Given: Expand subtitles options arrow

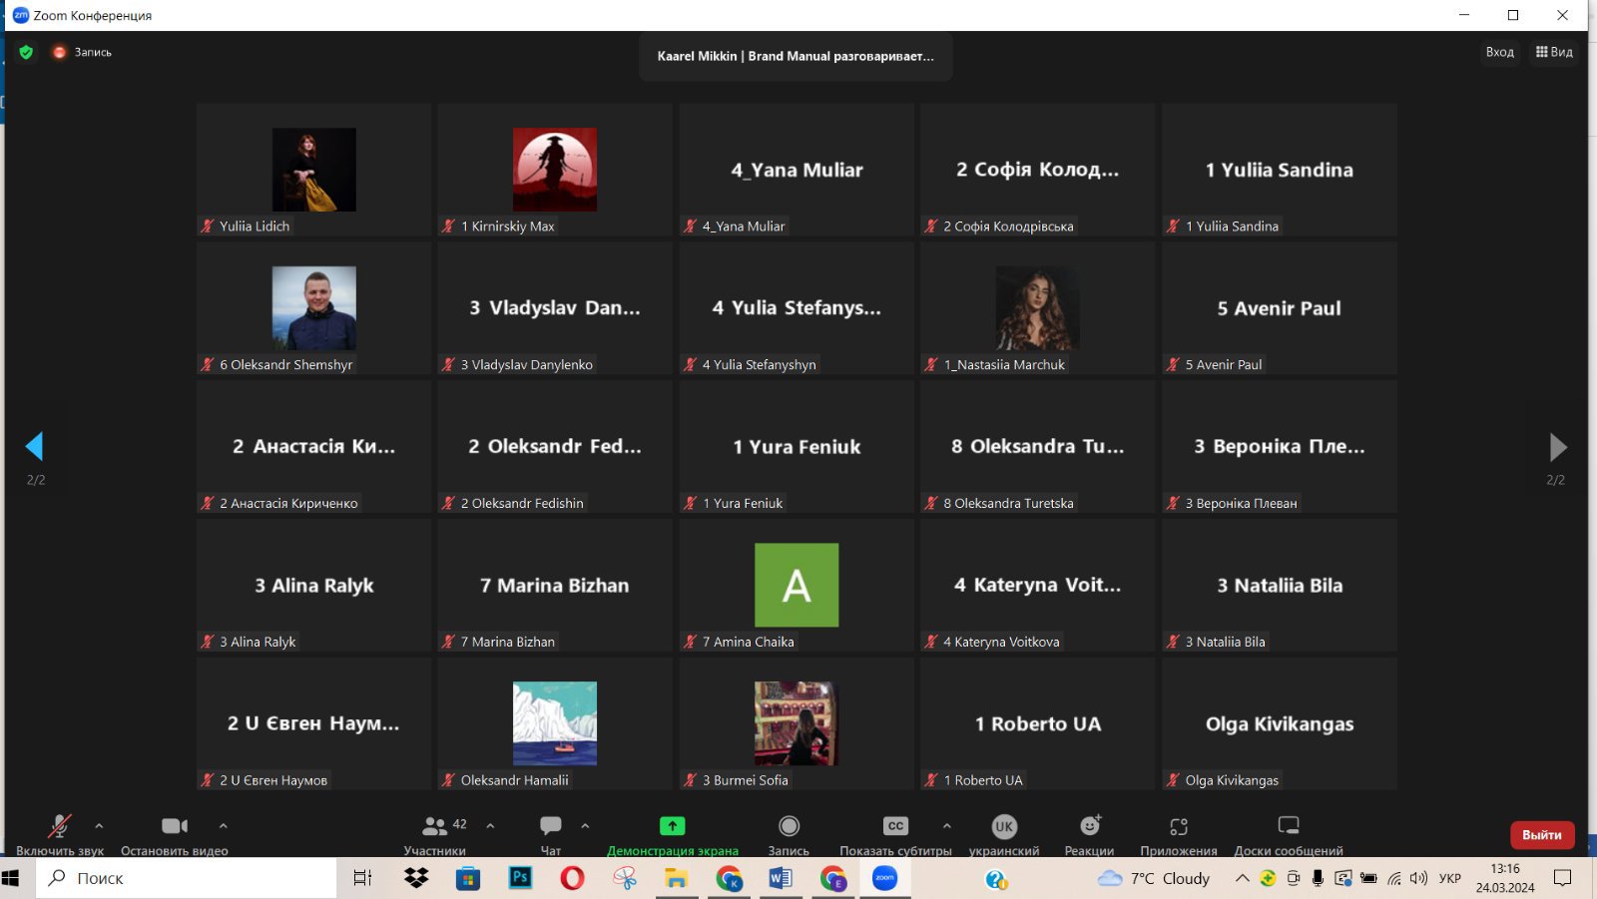Looking at the screenshot, I should (x=946, y=826).
